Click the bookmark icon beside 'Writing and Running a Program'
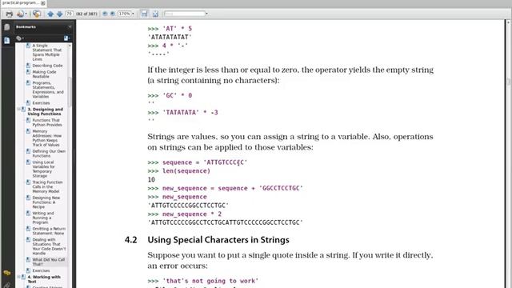 click(x=29, y=214)
